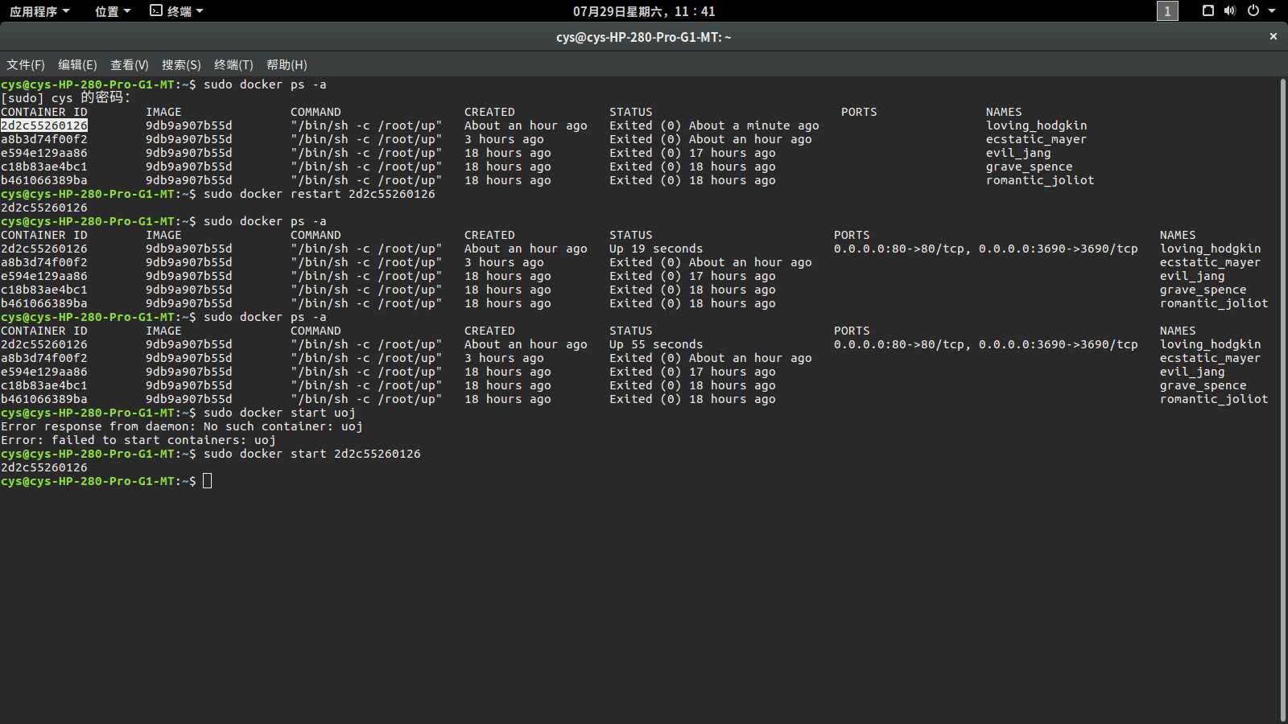Click the power icon in top bar
Viewport: 1288px width, 724px height.
click(x=1253, y=10)
